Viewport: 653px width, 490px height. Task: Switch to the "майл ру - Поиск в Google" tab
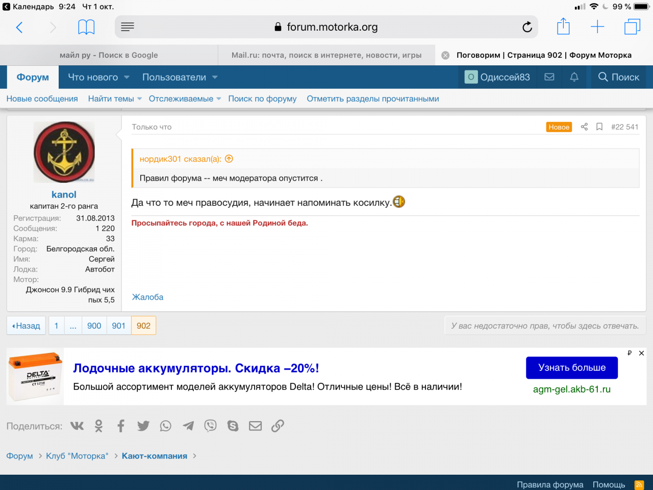tap(109, 55)
